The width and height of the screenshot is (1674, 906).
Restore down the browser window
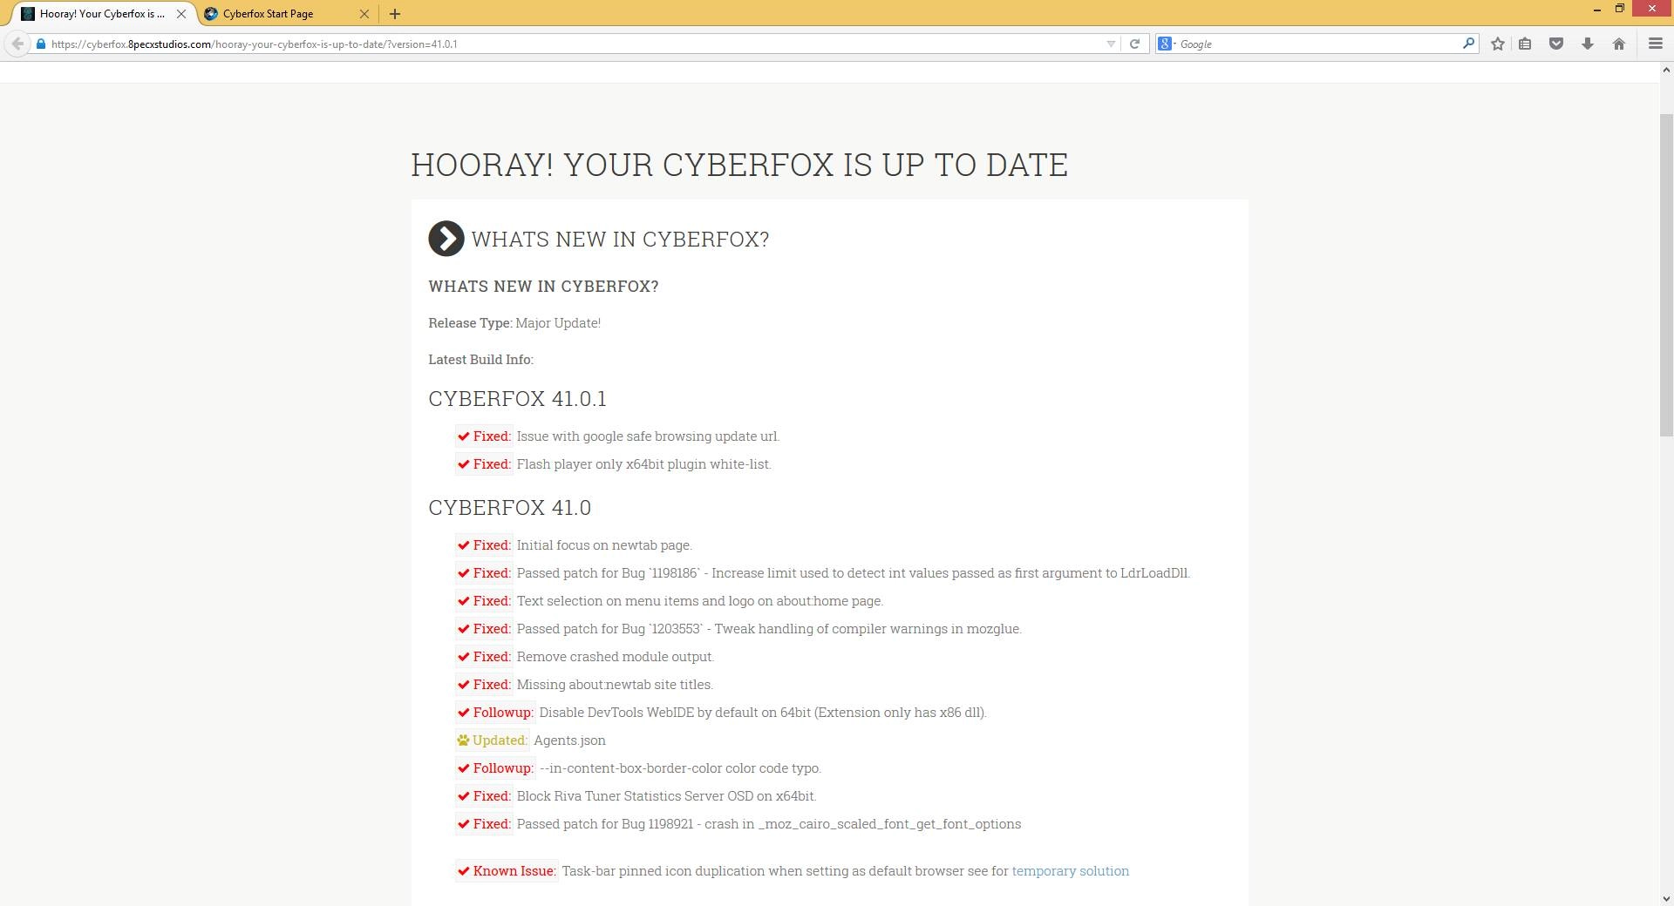[1619, 9]
